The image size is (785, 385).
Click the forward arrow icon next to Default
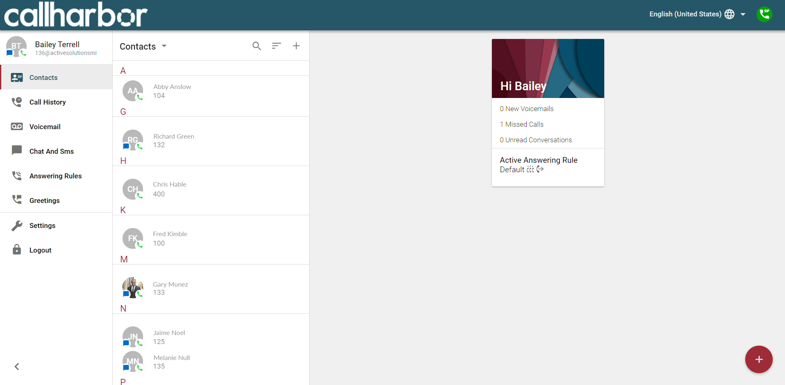click(x=540, y=169)
